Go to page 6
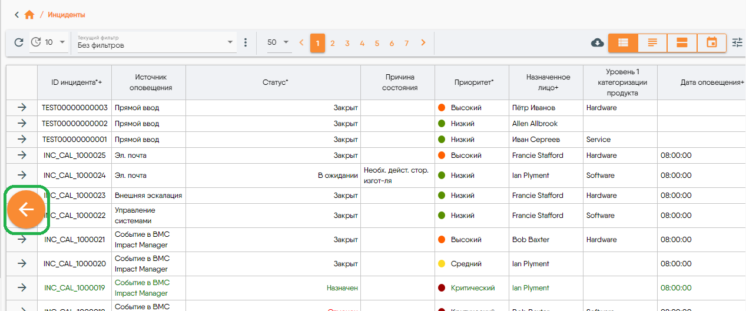Viewport: 746px width, 311px height. [x=392, y=43]
